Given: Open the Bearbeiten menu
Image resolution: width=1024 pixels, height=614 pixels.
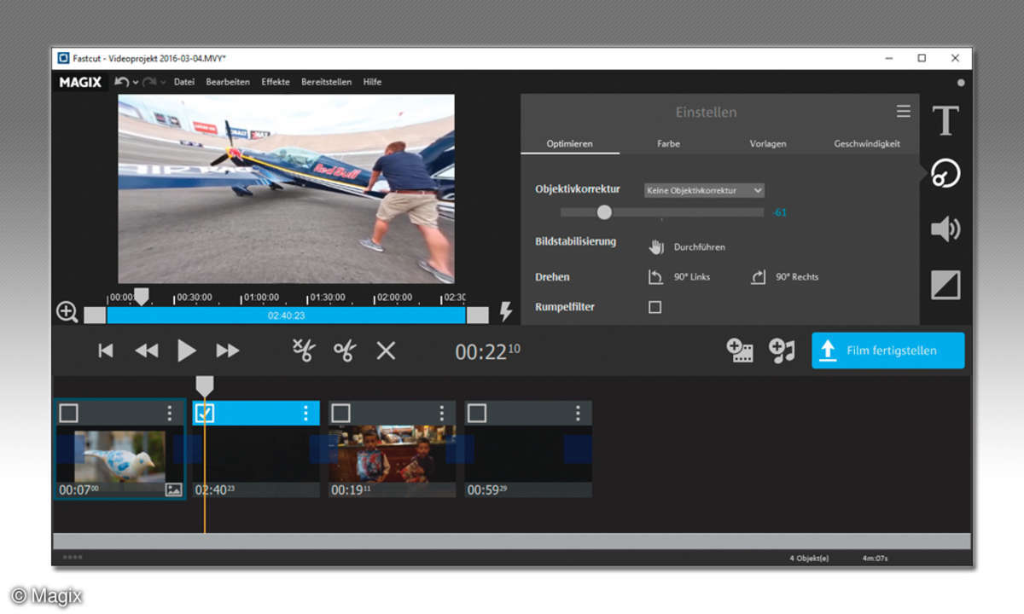Looking at the screenshot, I should 228,82.
